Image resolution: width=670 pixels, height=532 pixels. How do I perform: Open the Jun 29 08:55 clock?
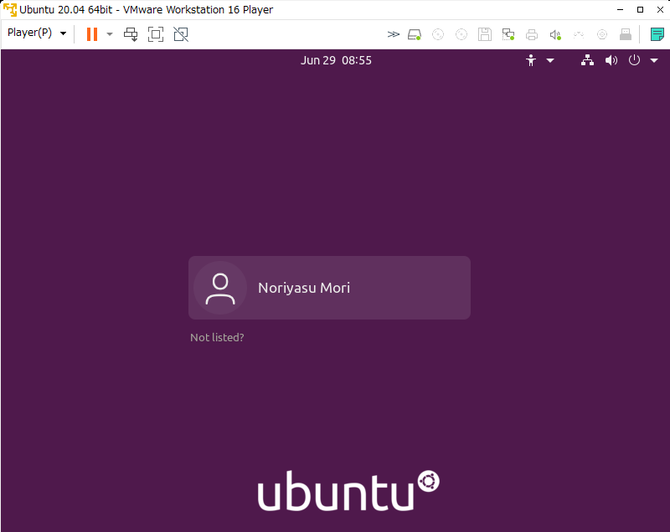pyautogui.click(x=336, y=60)
